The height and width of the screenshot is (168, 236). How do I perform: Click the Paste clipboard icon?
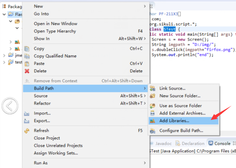27,63
